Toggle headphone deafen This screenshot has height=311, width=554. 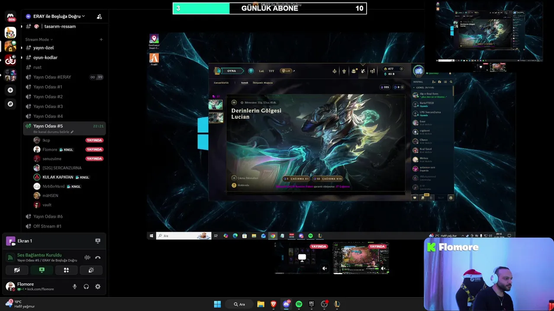86,286
